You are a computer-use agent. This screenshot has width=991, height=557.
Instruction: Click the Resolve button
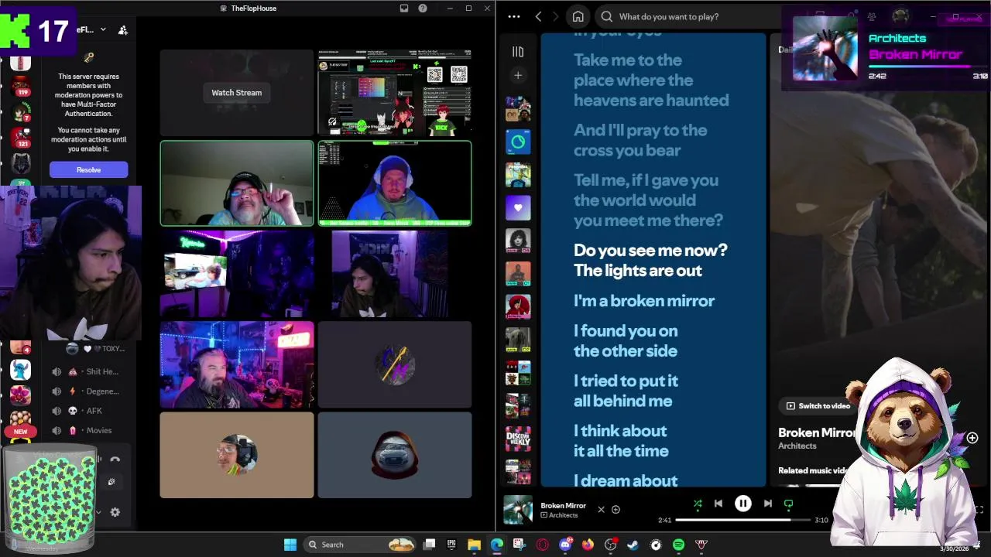[x=88, y=169]
